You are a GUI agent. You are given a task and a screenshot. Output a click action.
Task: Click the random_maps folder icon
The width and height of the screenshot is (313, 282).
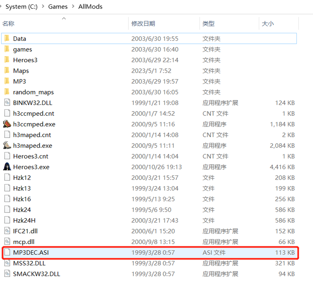pos(7,92)
